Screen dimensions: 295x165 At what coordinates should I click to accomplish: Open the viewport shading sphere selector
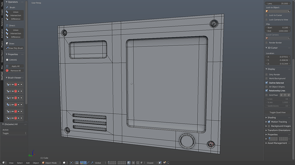coord(65,163)
